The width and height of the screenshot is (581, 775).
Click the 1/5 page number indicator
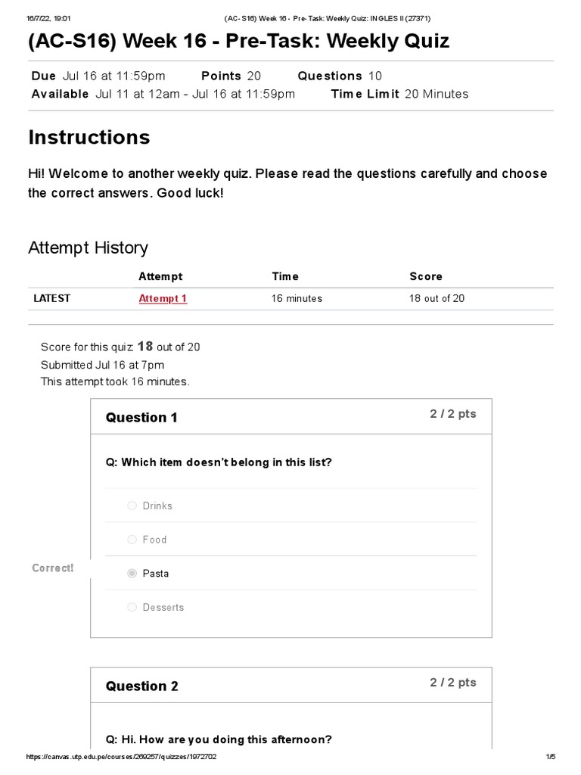pos(550,757)
